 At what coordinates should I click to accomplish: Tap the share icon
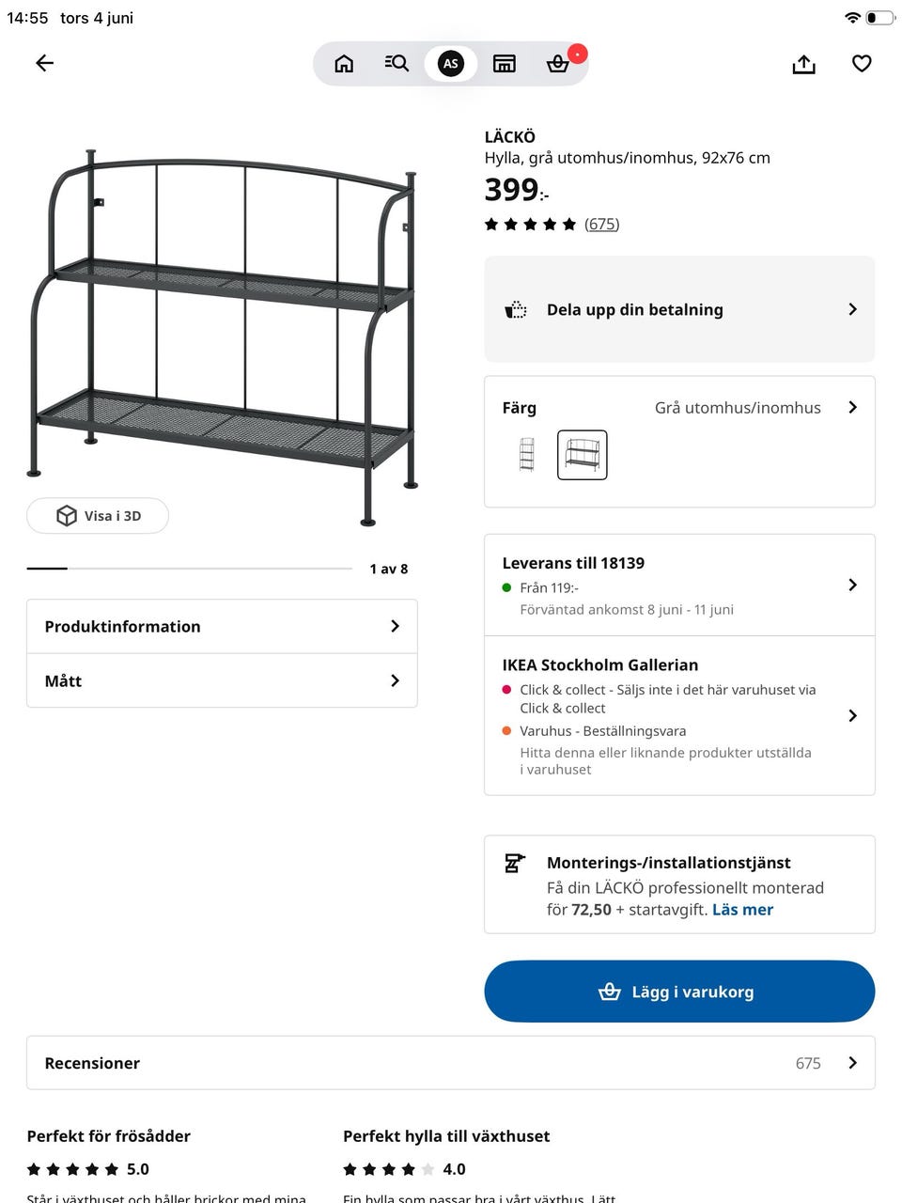click(x=803, y=63)
